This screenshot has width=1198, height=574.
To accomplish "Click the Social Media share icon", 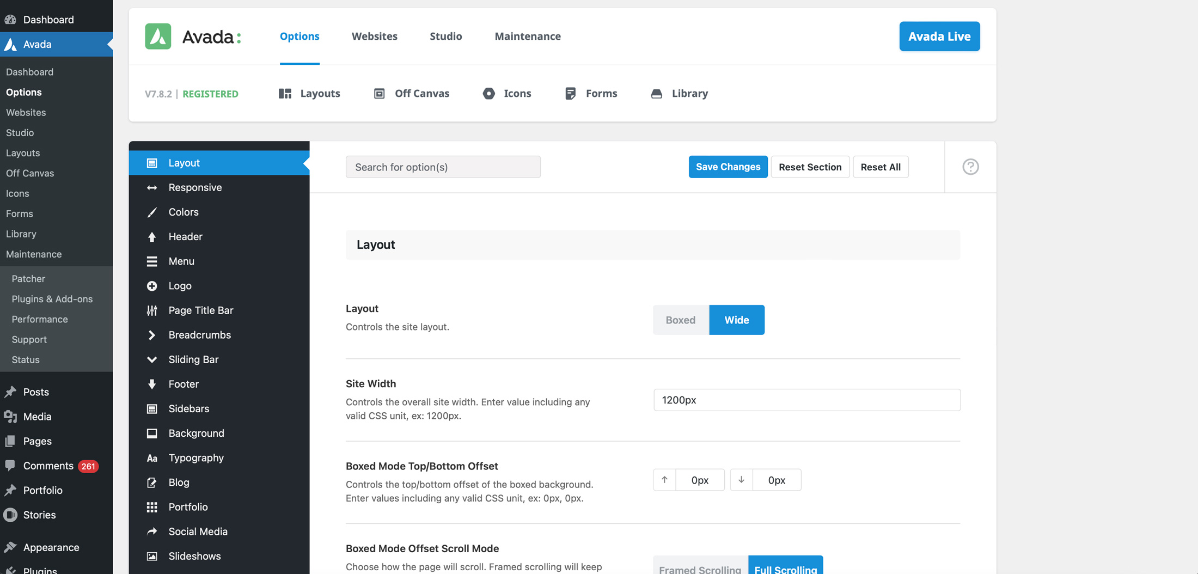I will coord(152,532).
